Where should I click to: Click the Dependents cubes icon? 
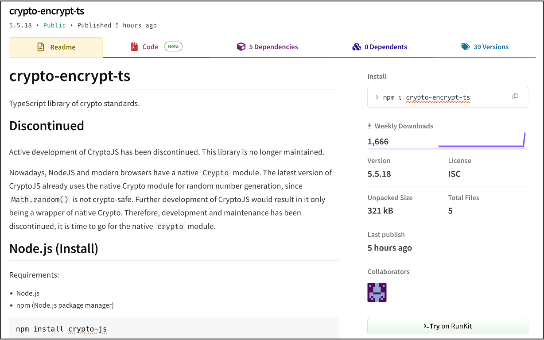click(357, 47)
